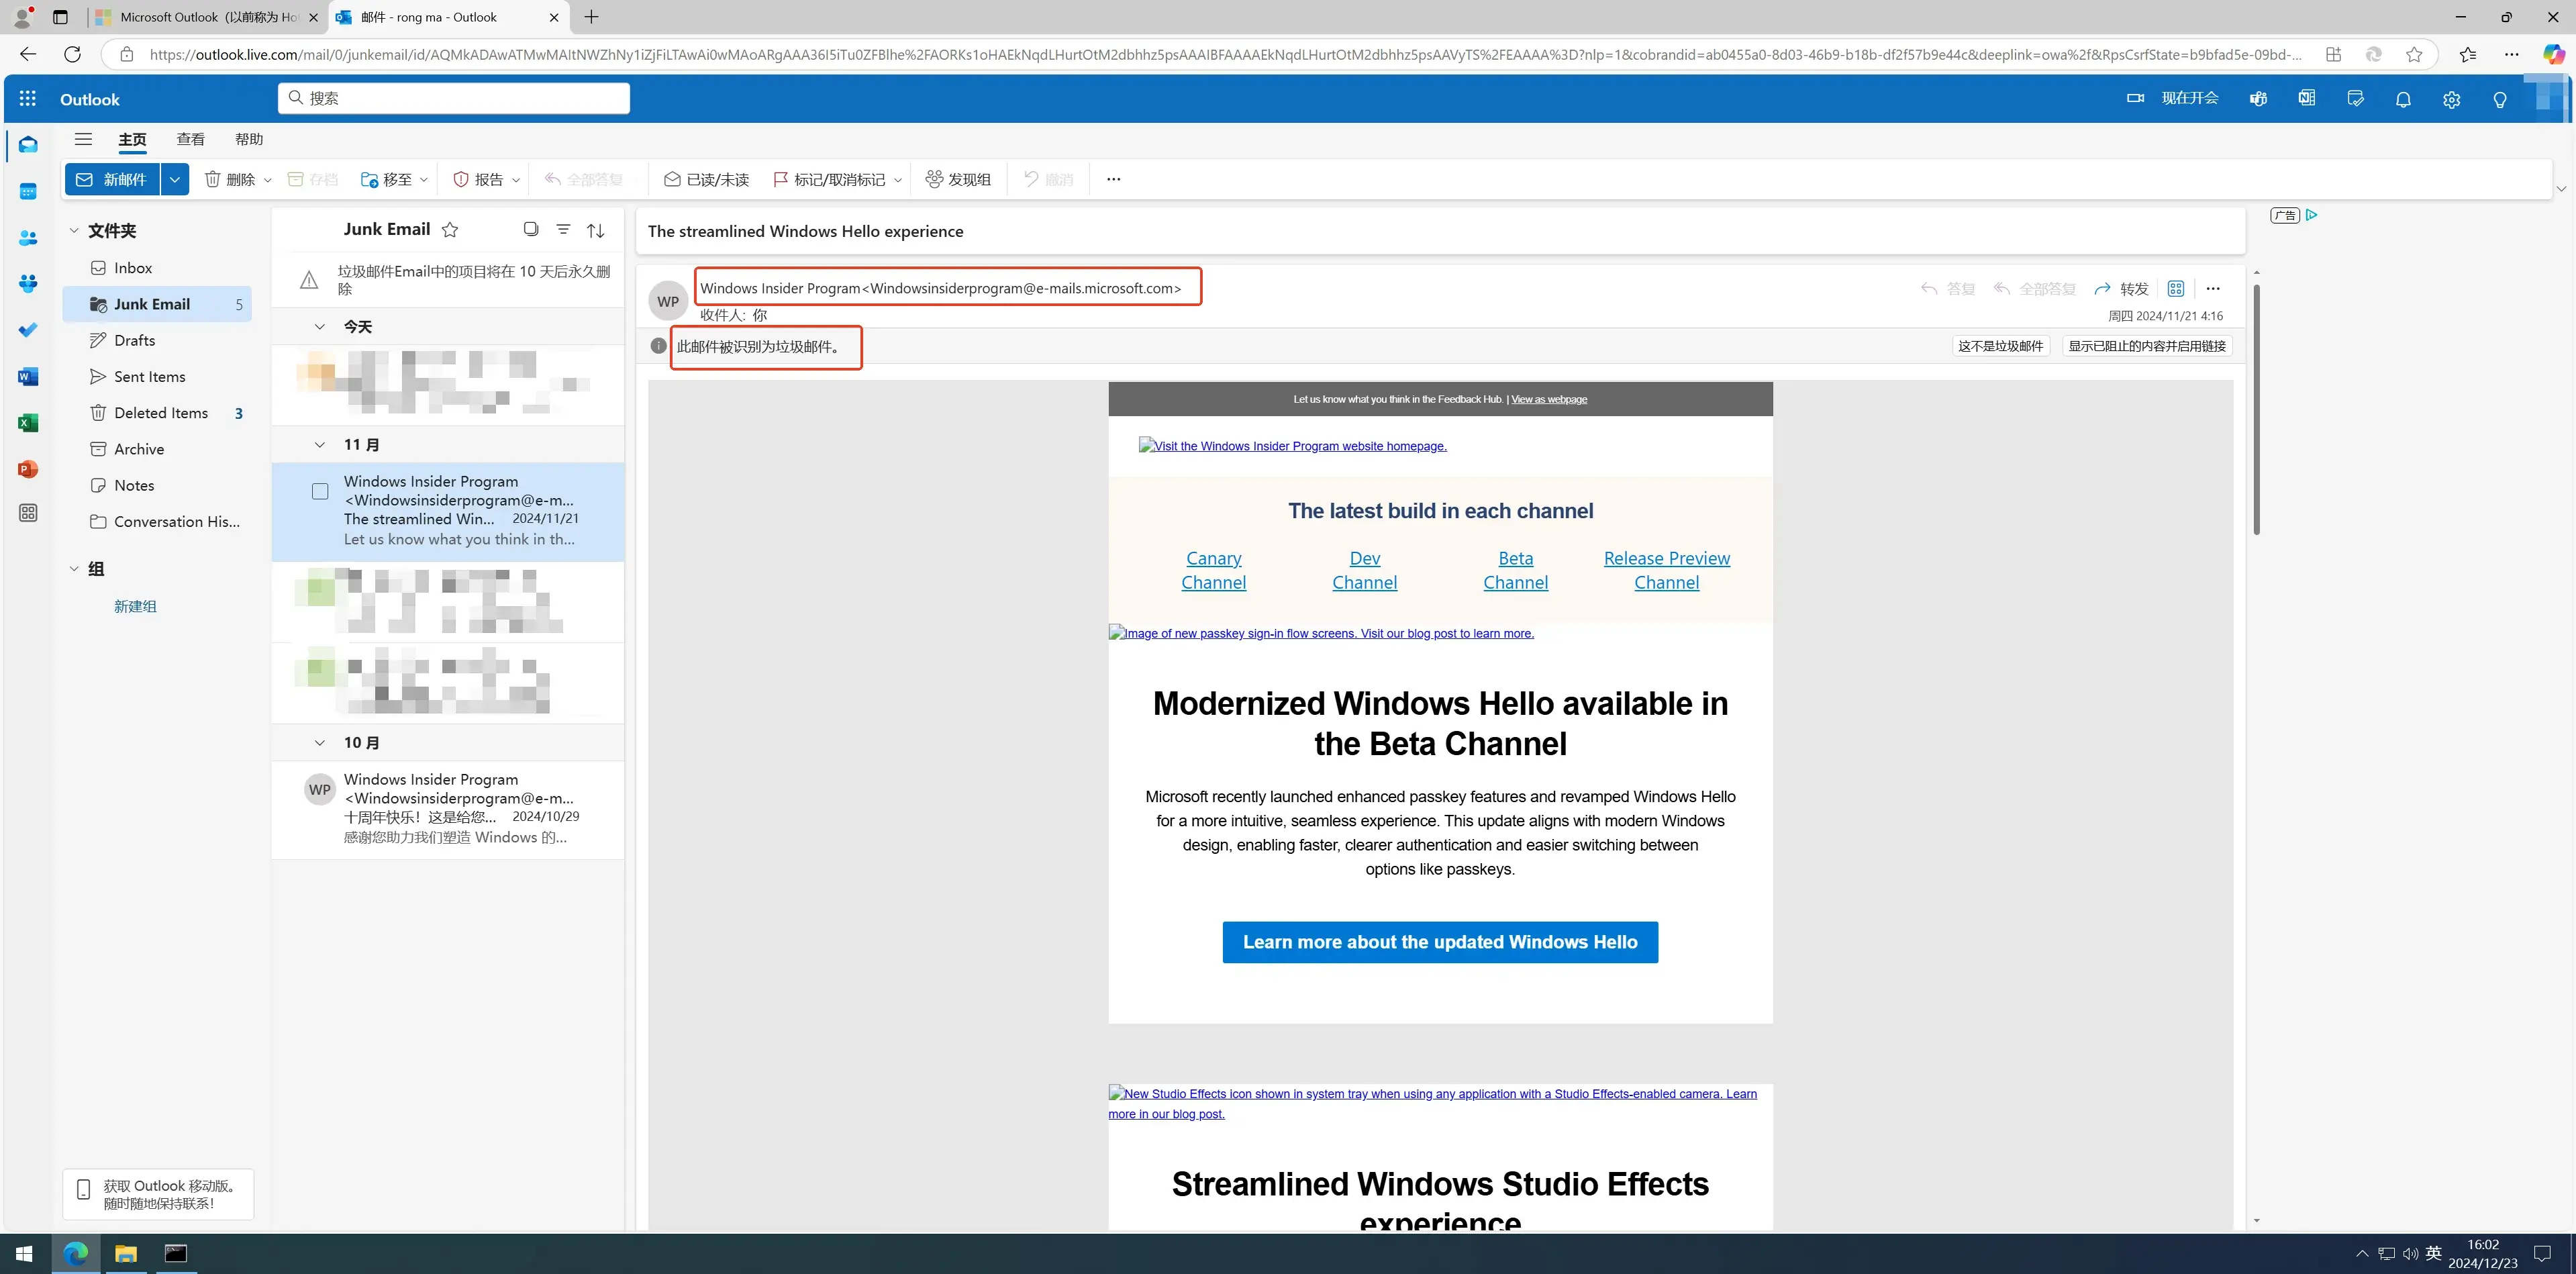Tick the checkbox on the 2024/11/21 Windows Insider message
2576x1274 pixels.
(320, 491)
